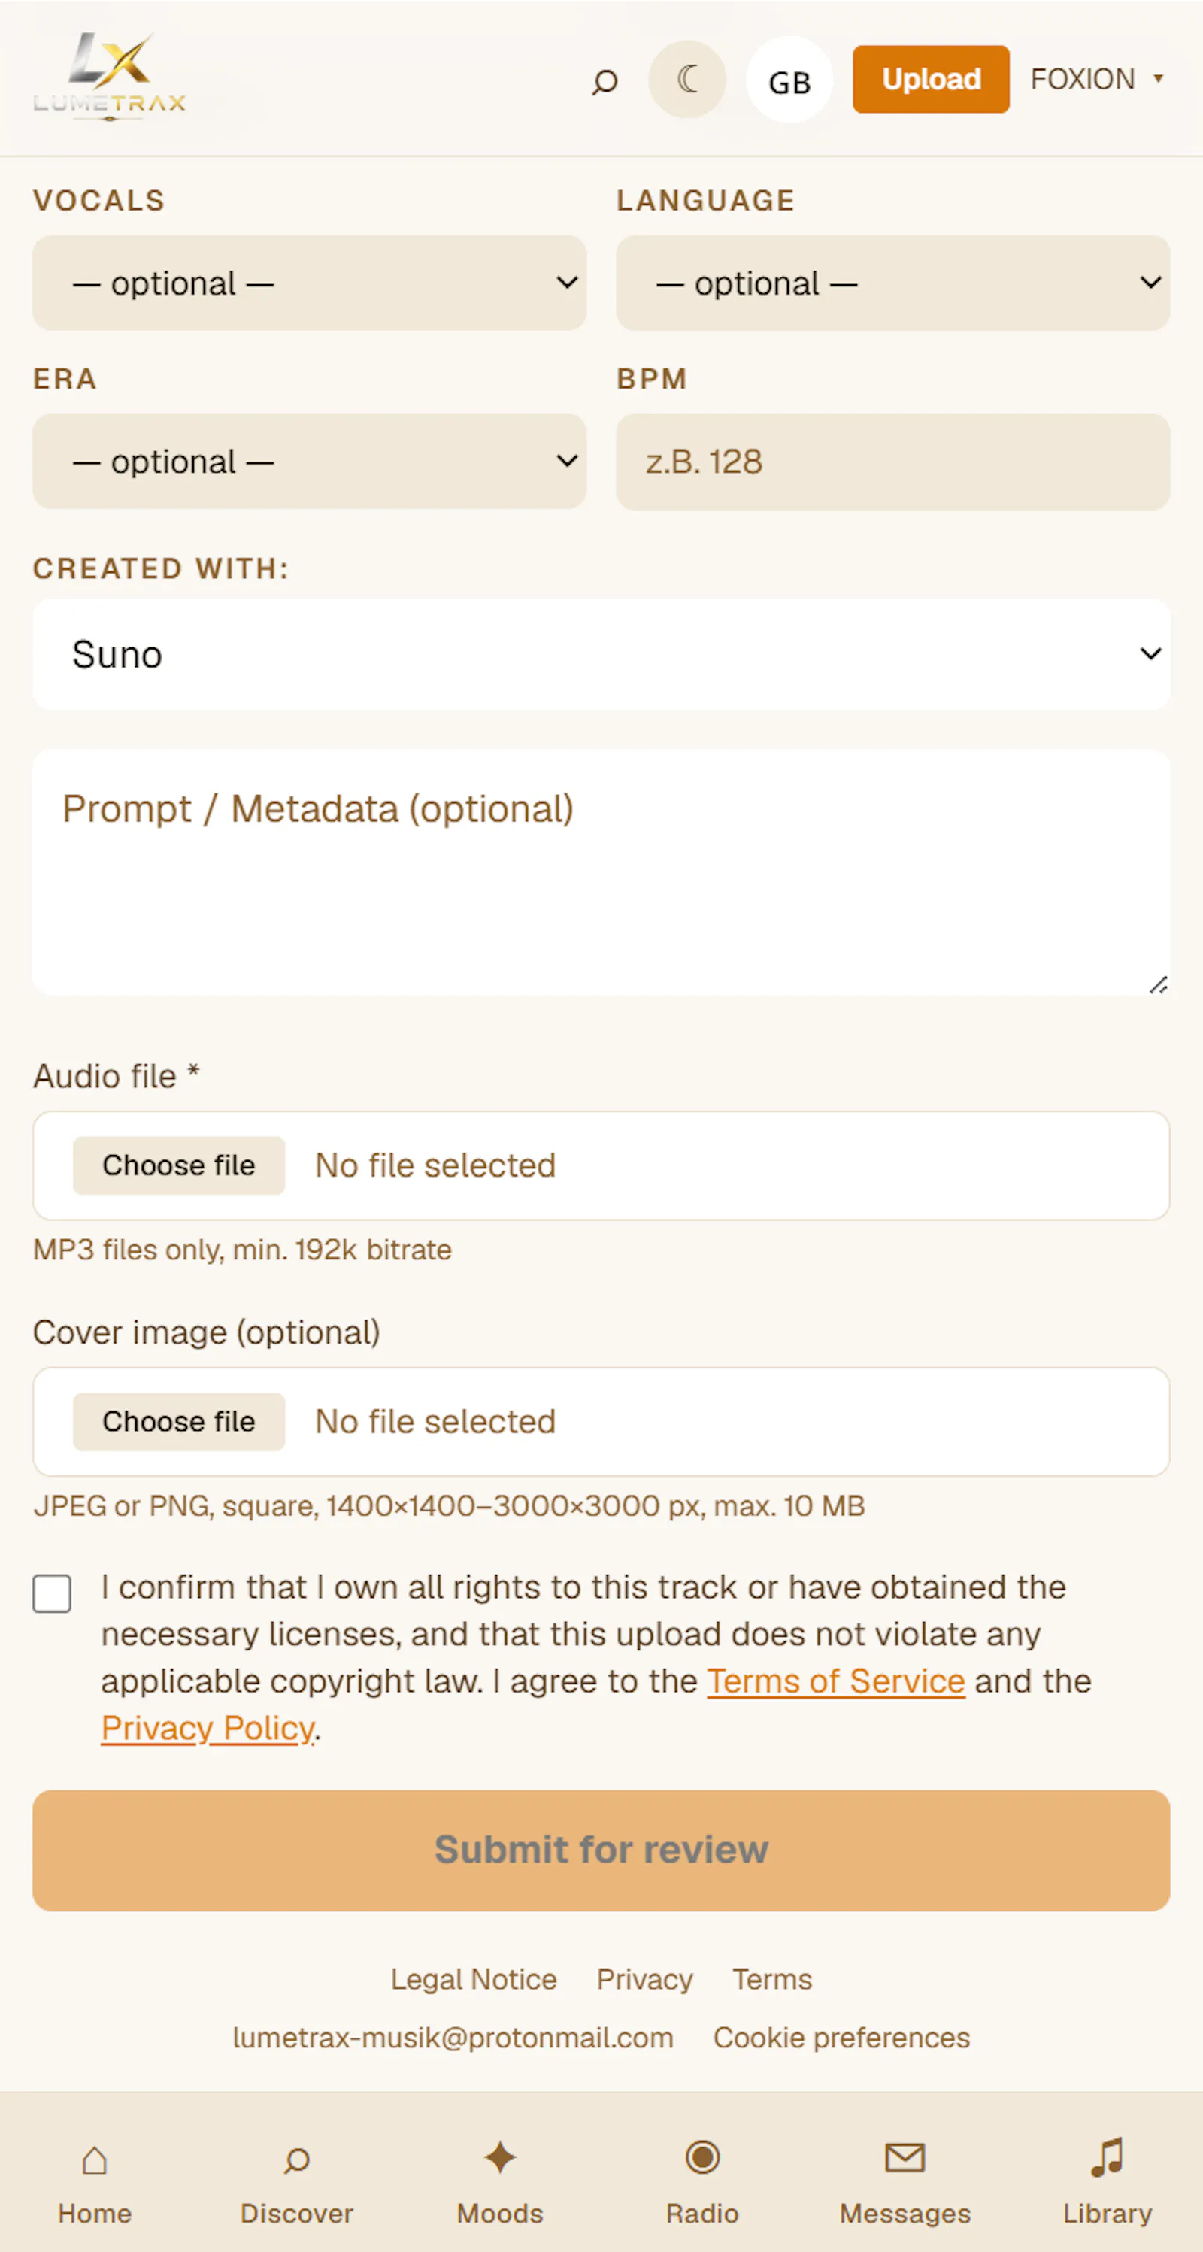
Task: Open the FOXION user menu
Action: [x=1096, y=80]
